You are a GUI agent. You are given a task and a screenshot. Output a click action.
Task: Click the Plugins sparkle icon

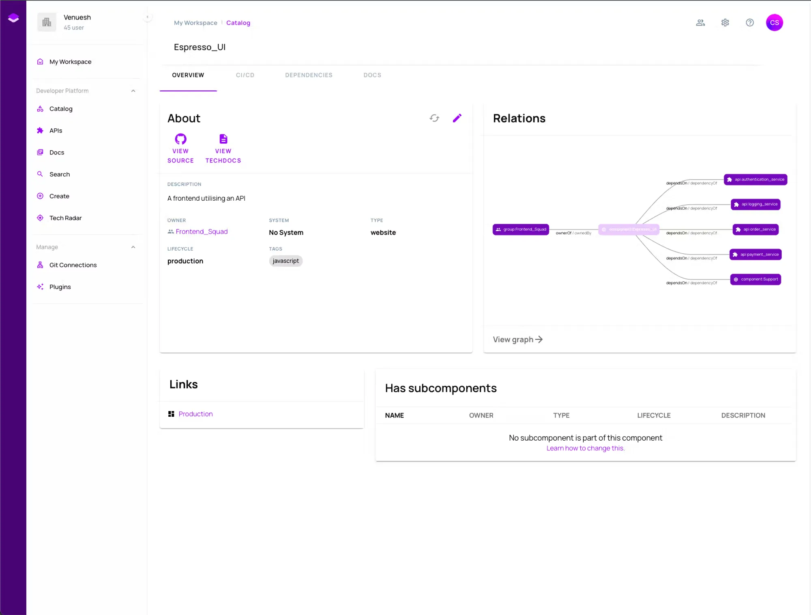pos(40,287)
